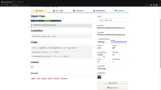Open the 12 Versions tab
Screen dimensions: 161x90
coord(119,11)
